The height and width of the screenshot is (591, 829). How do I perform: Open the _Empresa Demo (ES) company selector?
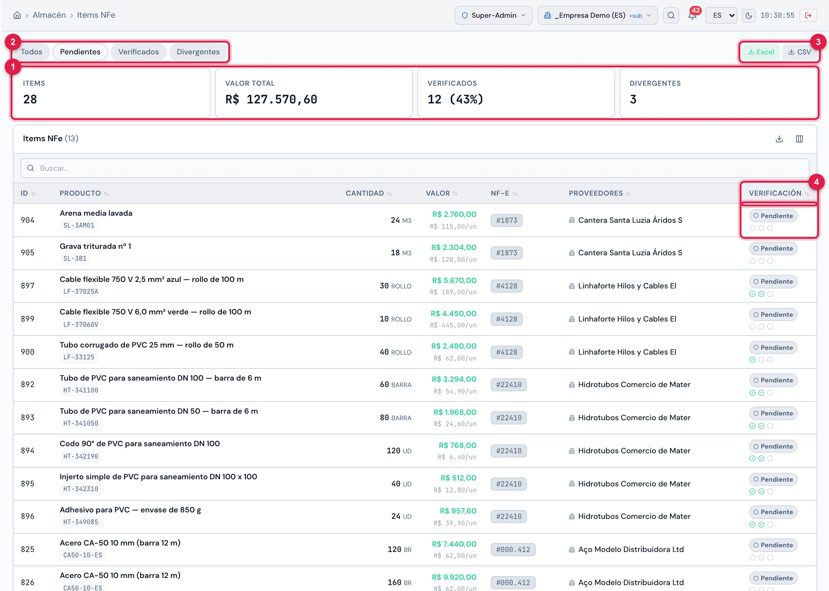coord(597,15)
